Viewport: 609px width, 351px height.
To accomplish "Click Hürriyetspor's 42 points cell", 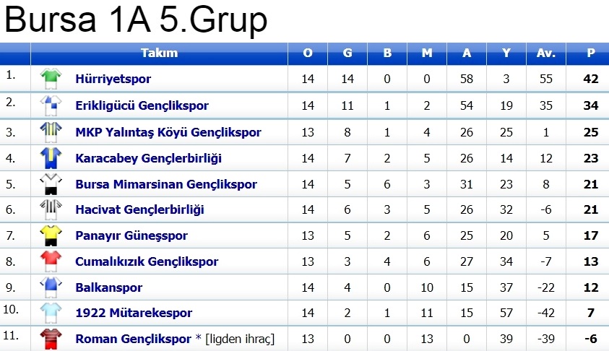I will tap(591, 79).
